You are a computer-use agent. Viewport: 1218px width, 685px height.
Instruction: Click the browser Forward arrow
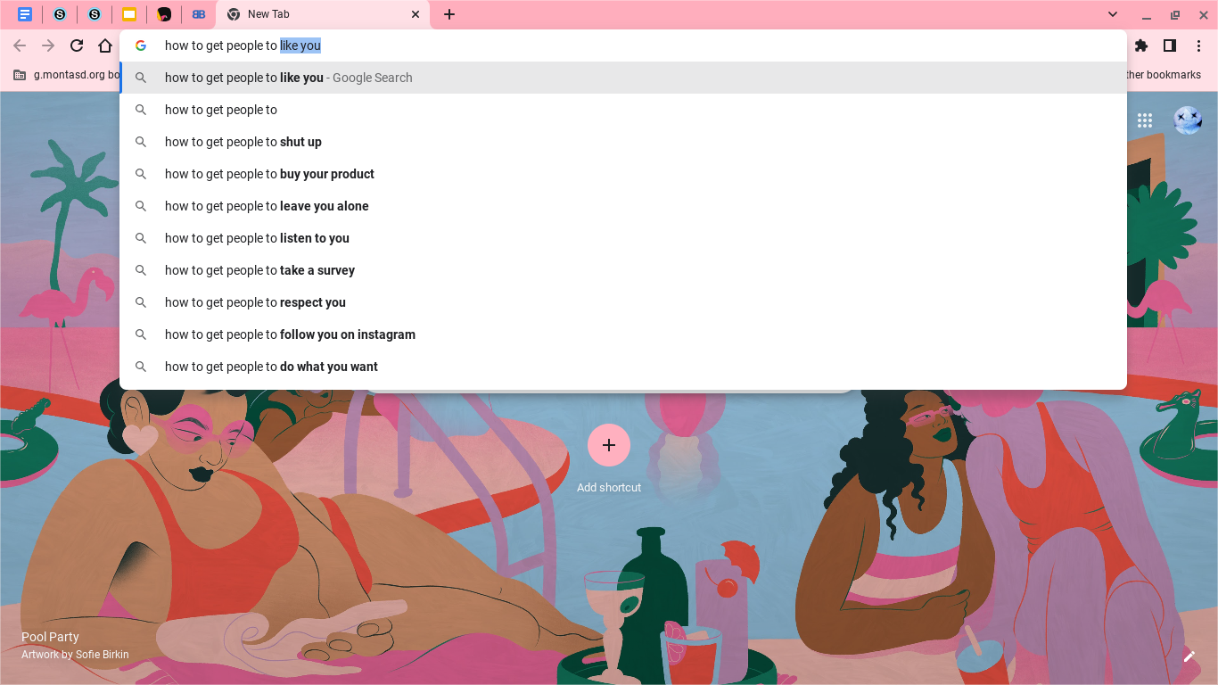click(x=48, y=45)
